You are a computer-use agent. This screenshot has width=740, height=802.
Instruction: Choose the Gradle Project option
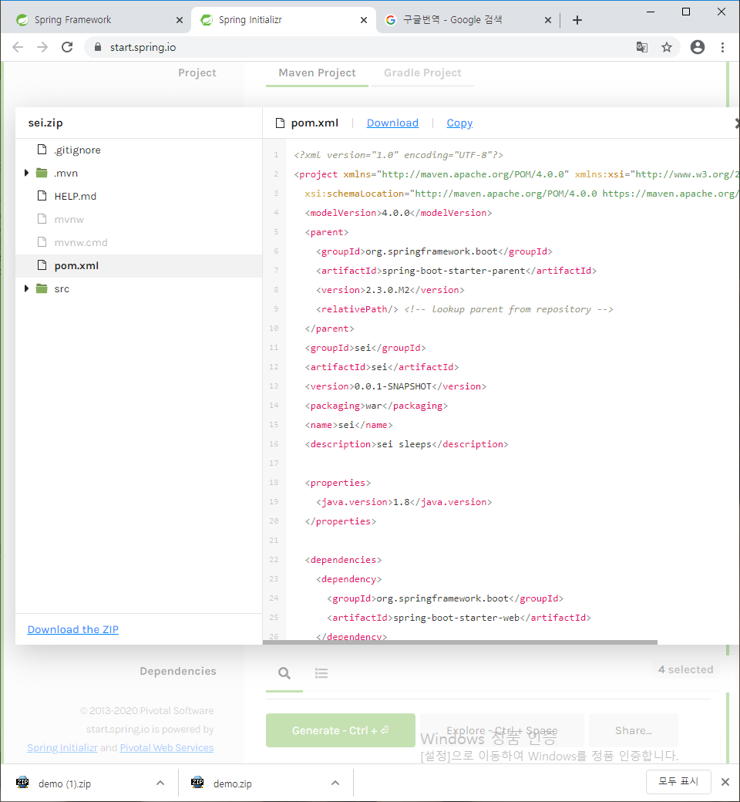[x=422, y=72]
